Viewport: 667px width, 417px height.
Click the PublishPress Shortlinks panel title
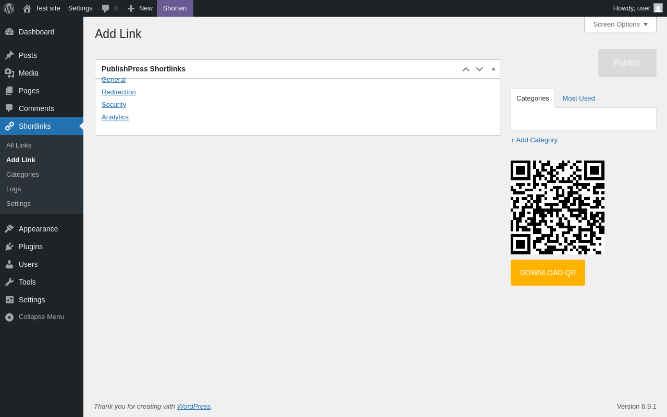pyautogui.click(x=143, y=69)
